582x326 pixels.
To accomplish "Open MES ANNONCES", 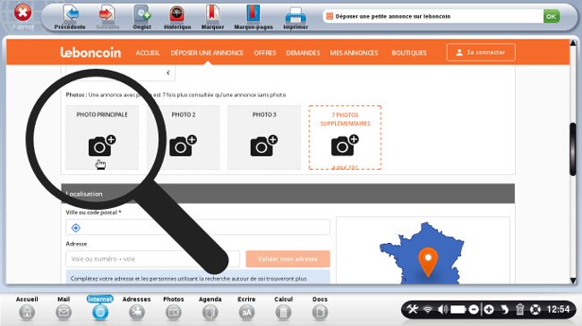I will [354, 53].
